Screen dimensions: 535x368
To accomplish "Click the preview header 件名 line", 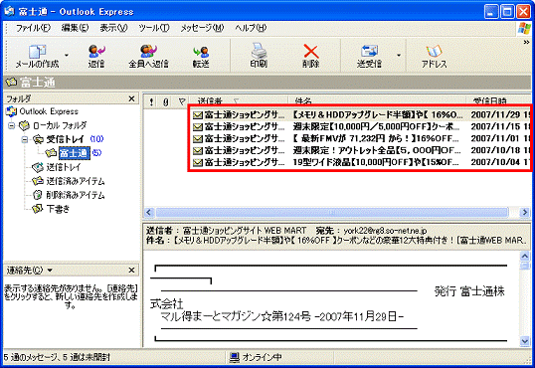I will coord(336,241).
